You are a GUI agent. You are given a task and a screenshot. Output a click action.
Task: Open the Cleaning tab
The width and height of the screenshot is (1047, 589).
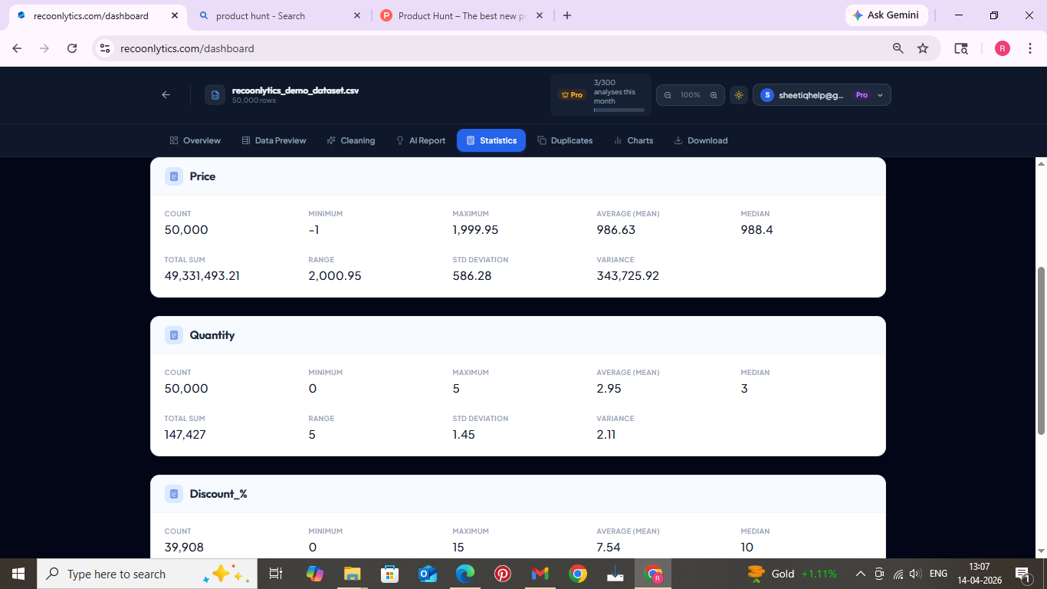point(350,140)
